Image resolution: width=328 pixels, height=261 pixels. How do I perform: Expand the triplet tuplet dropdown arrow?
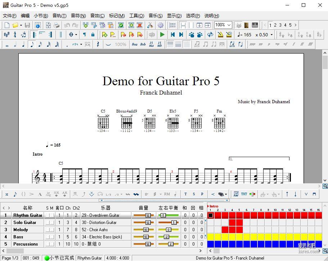[x=81, y=45]
